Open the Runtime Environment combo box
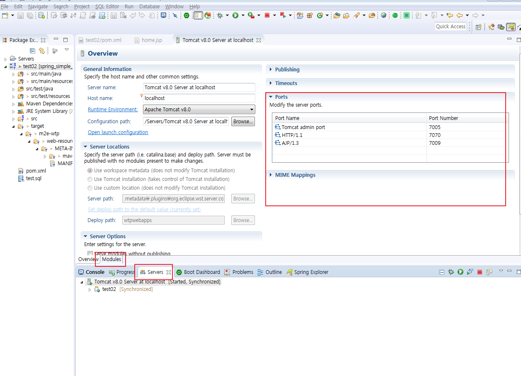 [199, 110]
